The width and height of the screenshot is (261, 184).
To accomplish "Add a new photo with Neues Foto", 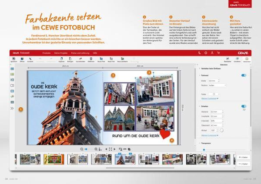I will click(x=101, y=59).
